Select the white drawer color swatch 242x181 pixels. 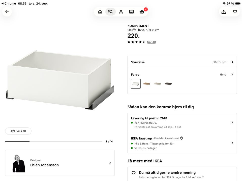point(136,84)
